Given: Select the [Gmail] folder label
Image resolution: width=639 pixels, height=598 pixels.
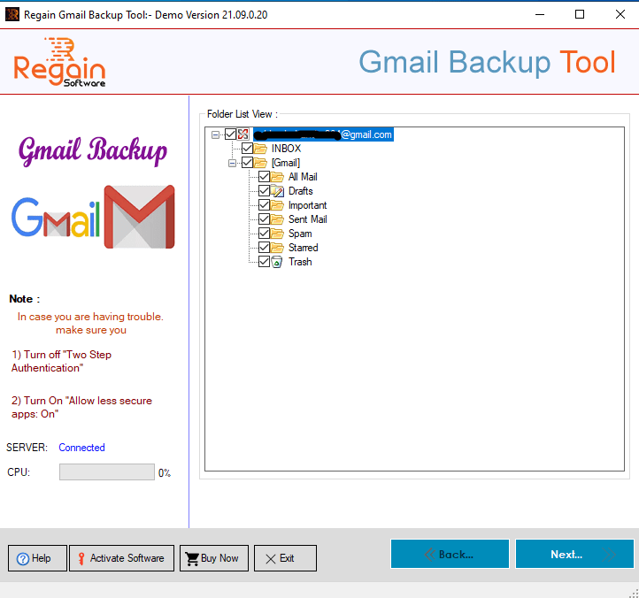Looking at the screenshot, I should [286, 163].
